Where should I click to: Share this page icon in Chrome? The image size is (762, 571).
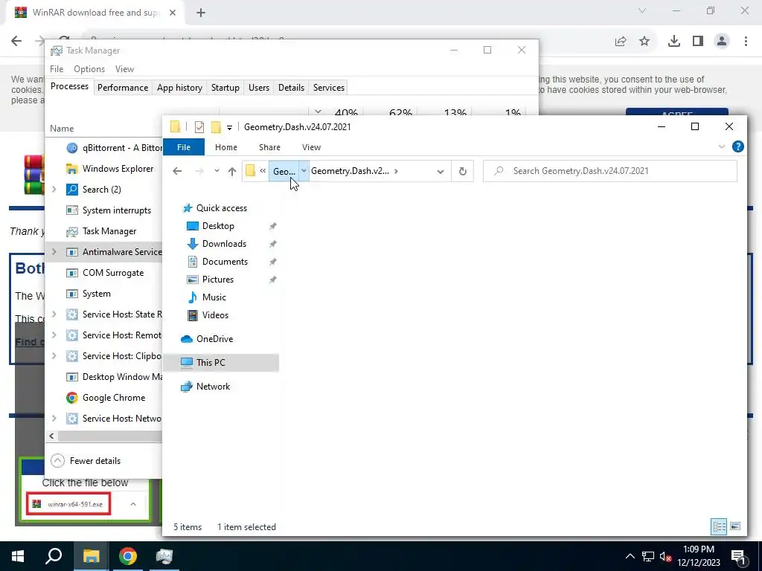point(621,42)
